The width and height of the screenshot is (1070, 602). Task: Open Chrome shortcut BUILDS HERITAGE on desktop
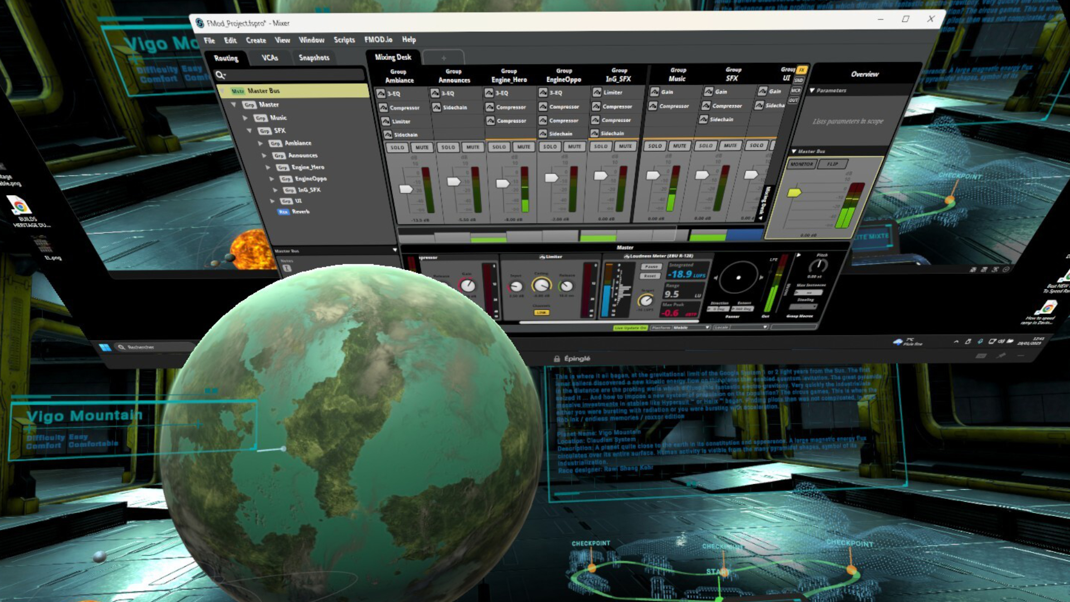click(x=20, y=207)
